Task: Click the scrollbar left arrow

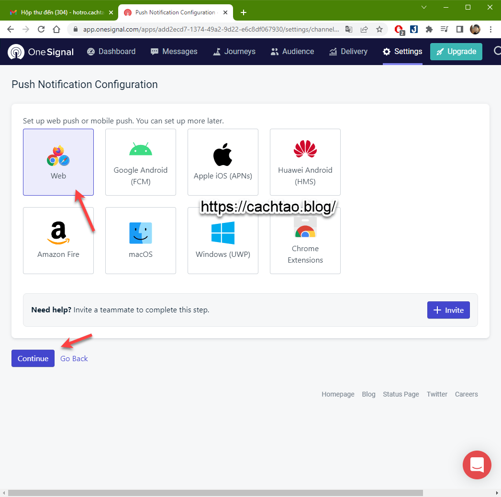Action: [3, 493]
